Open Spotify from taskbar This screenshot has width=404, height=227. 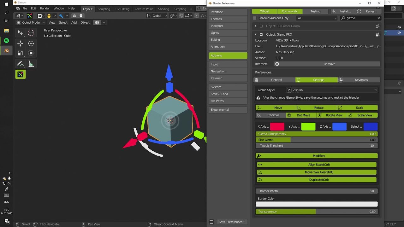(x=6, y=41)
